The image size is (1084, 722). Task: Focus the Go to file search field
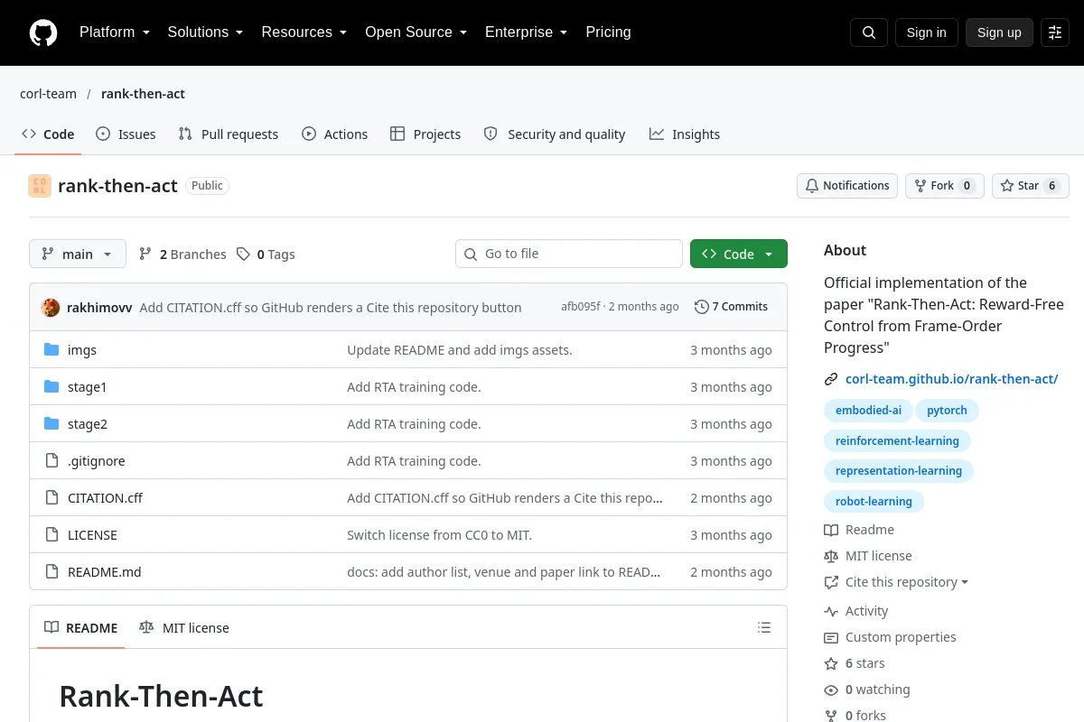569,254
